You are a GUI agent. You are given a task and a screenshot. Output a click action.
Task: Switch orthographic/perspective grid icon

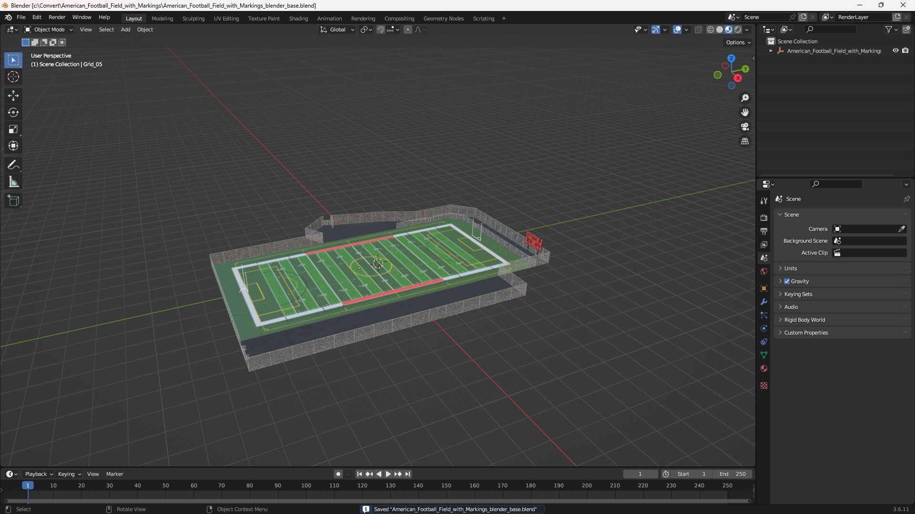tap(745, 141)
